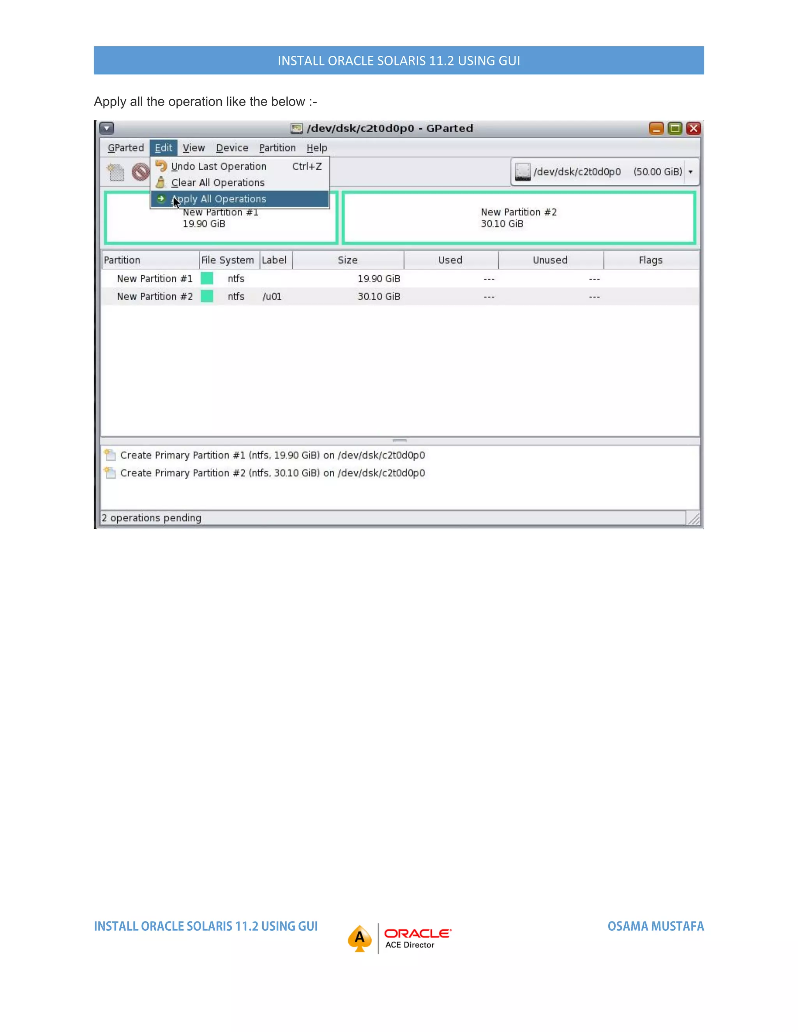Viewport: 798px width, 1032px height.
Task: Click the pane splitter handle above operations
Action: (400, 440)
